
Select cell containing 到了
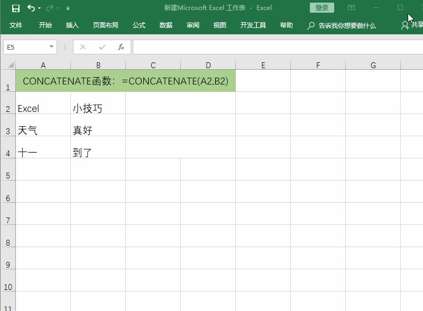point(98,147)
